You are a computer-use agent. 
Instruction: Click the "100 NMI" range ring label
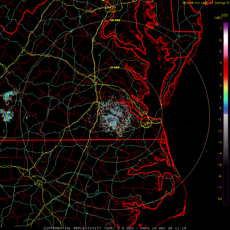115,20
